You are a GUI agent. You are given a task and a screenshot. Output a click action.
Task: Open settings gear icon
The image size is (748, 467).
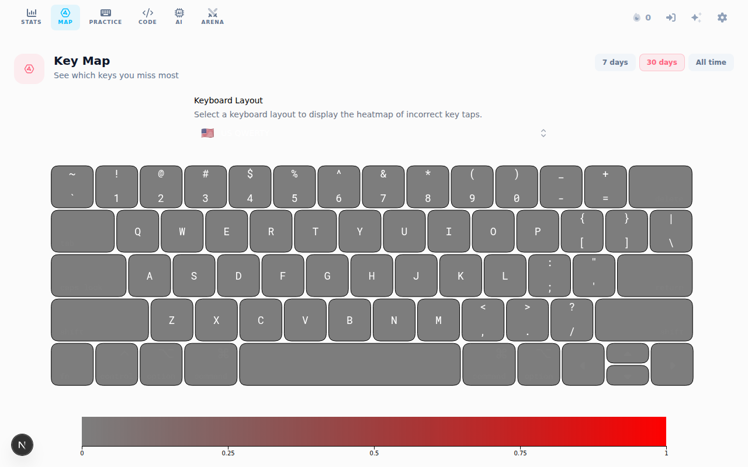[722, 18]
